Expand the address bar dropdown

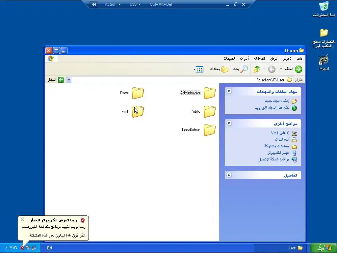[x=69, y=80]
